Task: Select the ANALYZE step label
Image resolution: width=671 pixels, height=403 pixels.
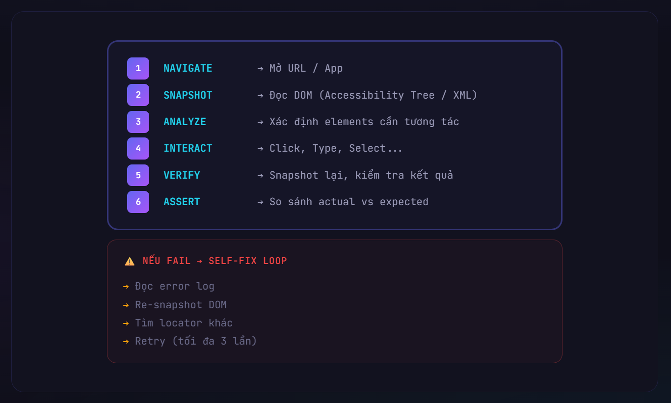Action: coord(185,122)
